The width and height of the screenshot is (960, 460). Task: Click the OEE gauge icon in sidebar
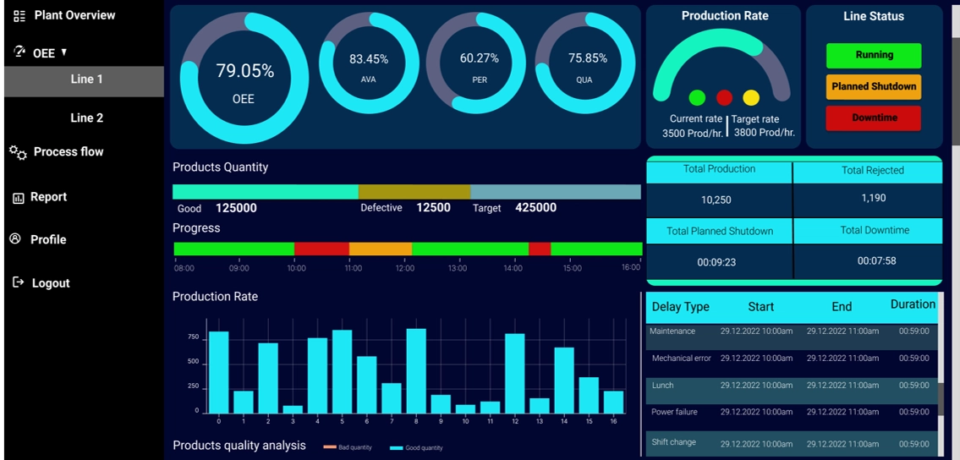click(19, 52)
